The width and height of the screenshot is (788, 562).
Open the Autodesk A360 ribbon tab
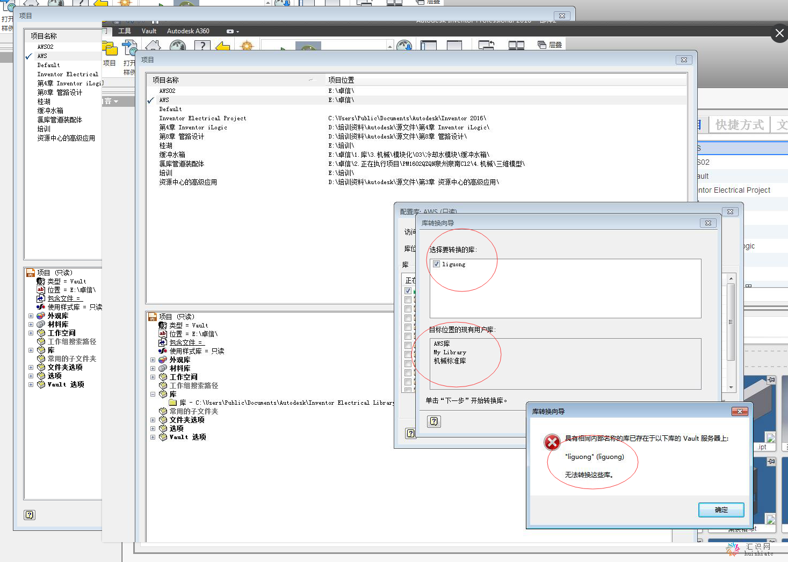click(x=188, y=31)
